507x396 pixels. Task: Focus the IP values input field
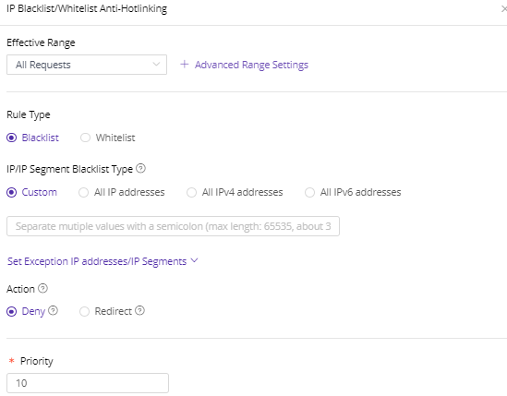click(x=173, y=226)
